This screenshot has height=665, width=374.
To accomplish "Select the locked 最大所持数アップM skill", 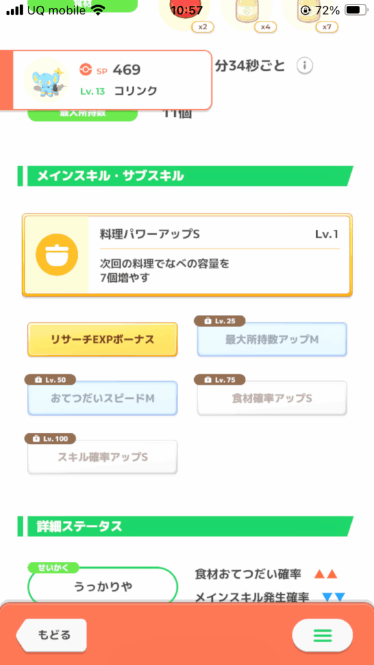I will 272,339.
